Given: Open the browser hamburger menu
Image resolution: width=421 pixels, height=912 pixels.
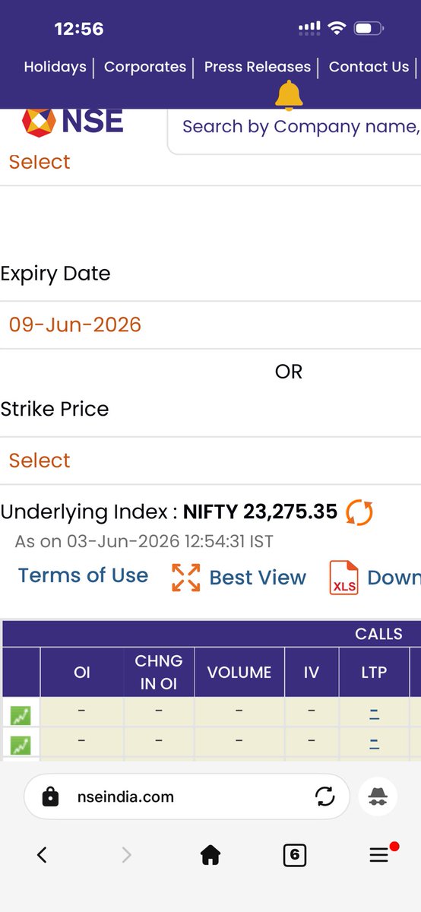Looking at the screenshot, I should click(x=379, y=855).
